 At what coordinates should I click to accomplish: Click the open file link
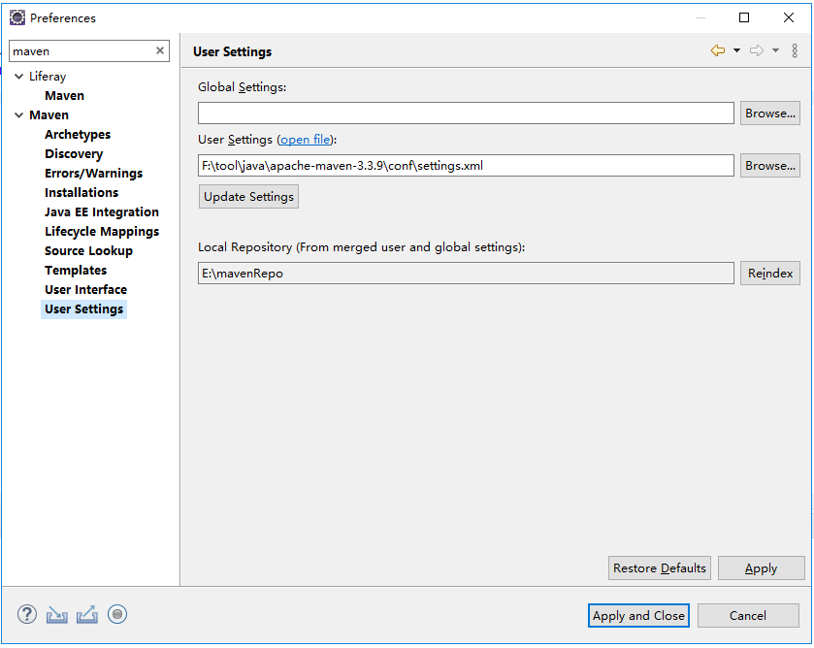click(306, 140)
